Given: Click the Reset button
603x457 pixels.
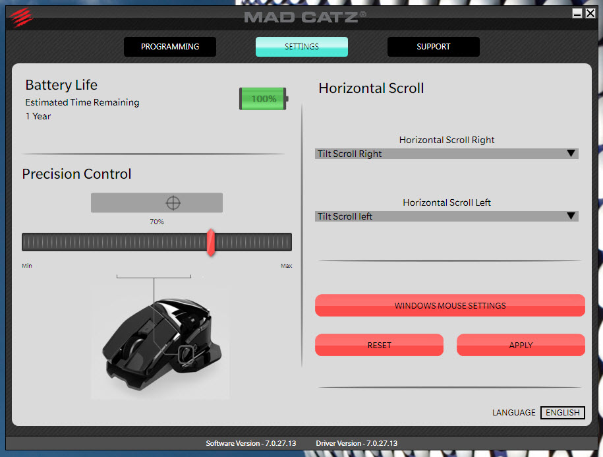Looking at the screenshot, I should (379, 345).
